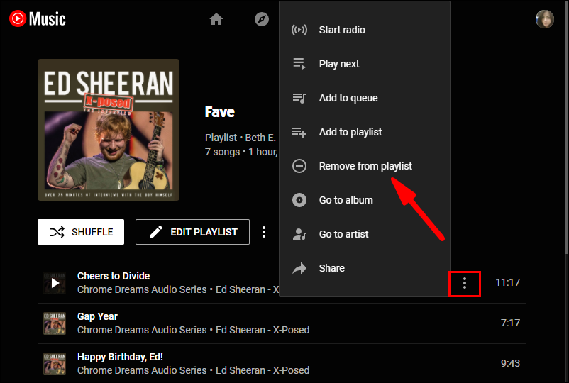The height and width of the screenshot is (383, 569).
Task: Open the playlist's three-dot options menu
Action: pyautogui.click(x=264, y=232)
